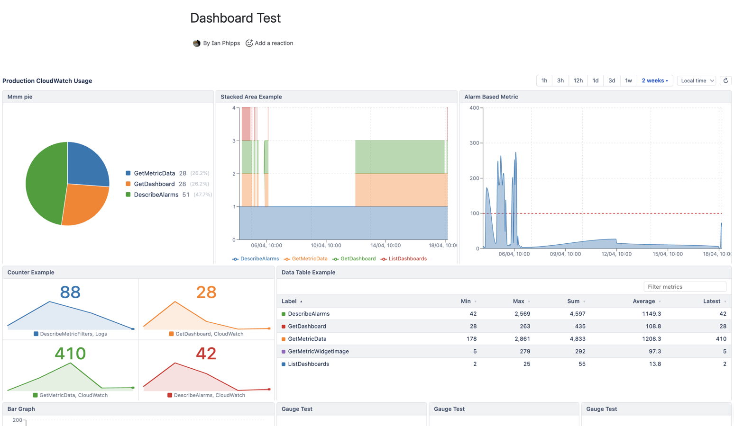
Task: Click inside the Filter metrics field
Action: click(x=684, y=286)
